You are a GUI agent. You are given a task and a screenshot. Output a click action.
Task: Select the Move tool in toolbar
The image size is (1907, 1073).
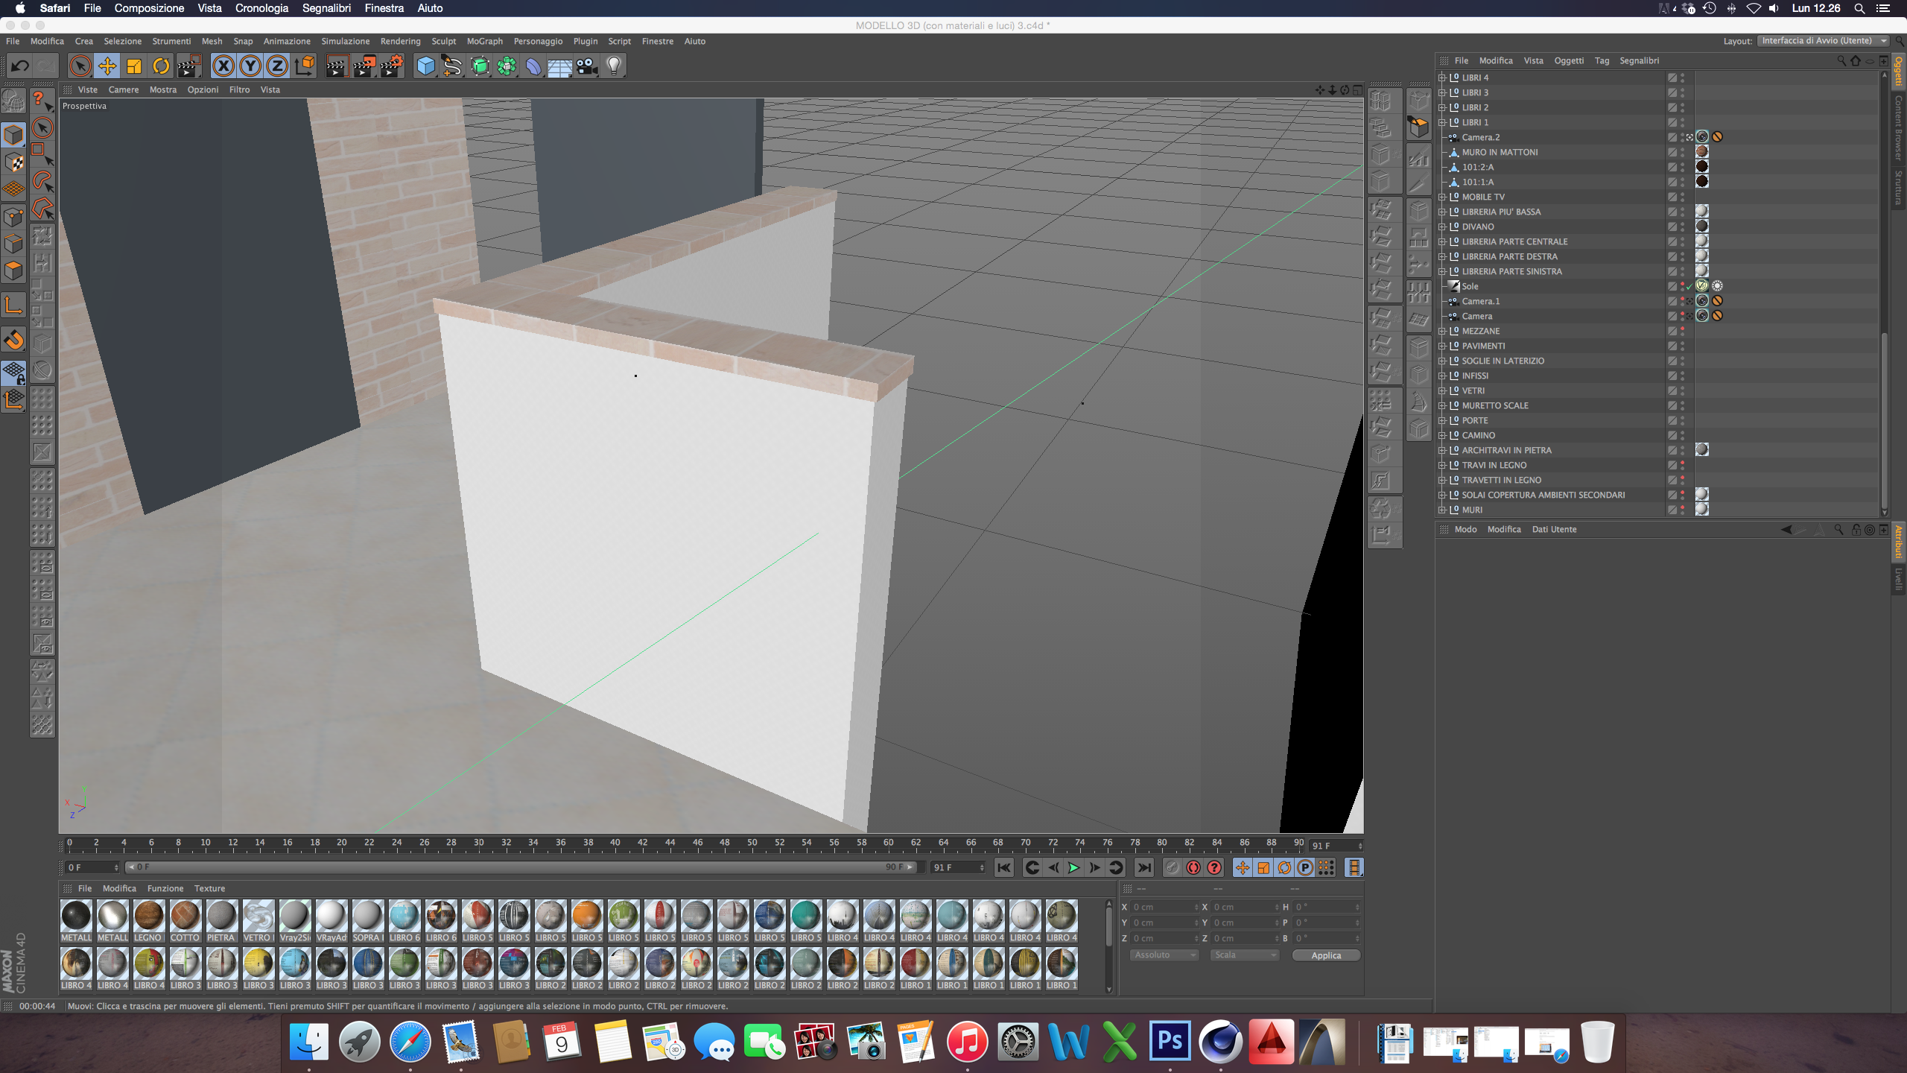pyautogui.click(x=107, y=66)
